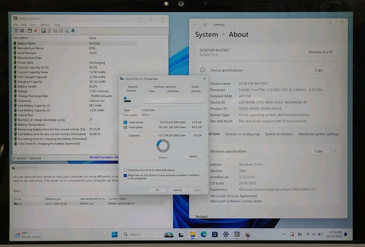The image size is (365, 247).
Task: Click the Copy Selected Items toolbar icon
Action: tap(55, 31)
